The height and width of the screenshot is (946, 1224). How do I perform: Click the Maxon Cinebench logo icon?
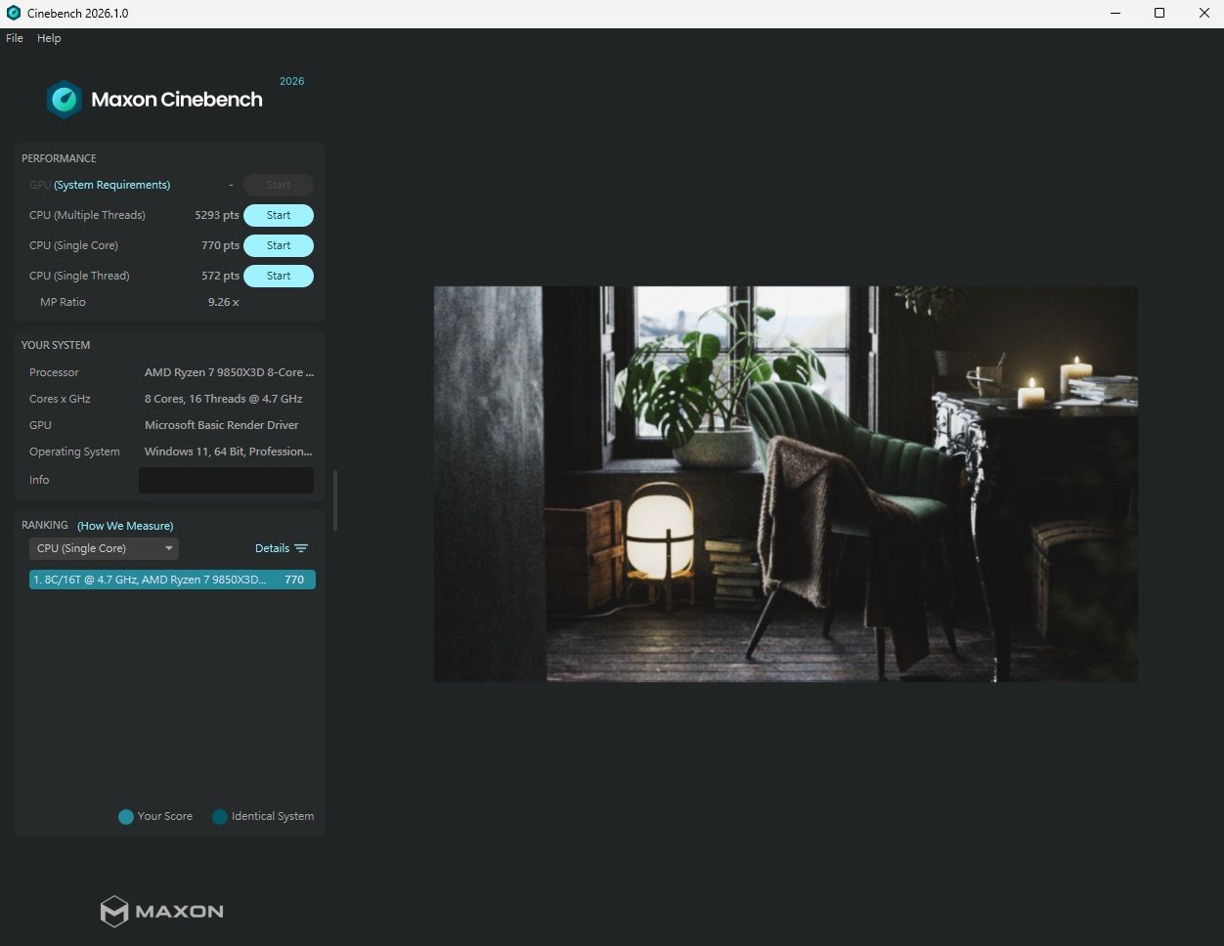point(65,99)
